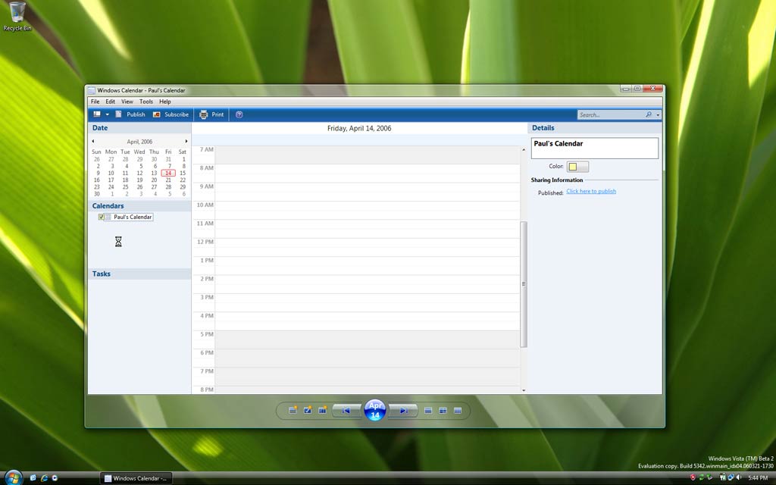
Task: Click the New Task icon in bottom bar
Action: (308, 411)
